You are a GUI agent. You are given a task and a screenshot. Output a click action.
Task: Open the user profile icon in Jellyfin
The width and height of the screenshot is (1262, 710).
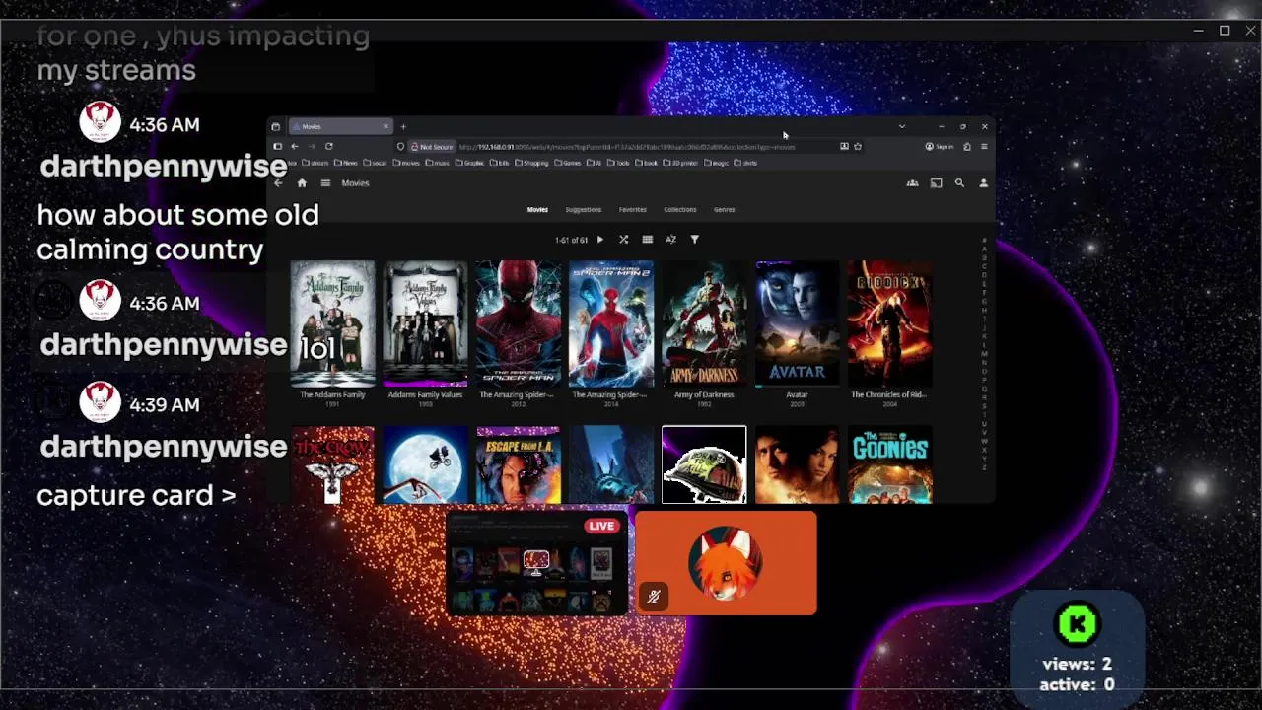pos(983,183)
